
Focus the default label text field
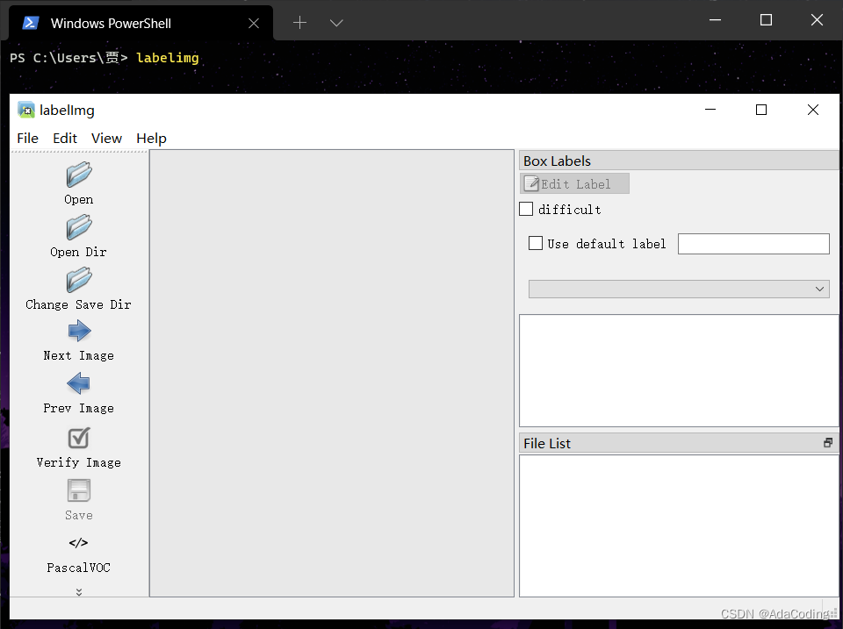point(753,244)
